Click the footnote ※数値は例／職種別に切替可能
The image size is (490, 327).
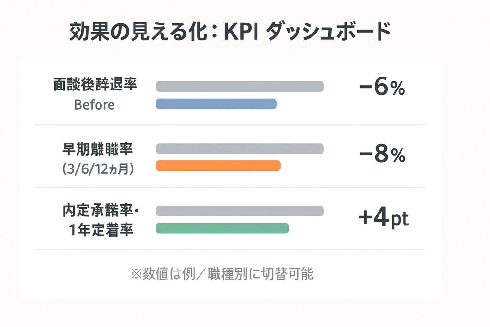tap(222, 274)
